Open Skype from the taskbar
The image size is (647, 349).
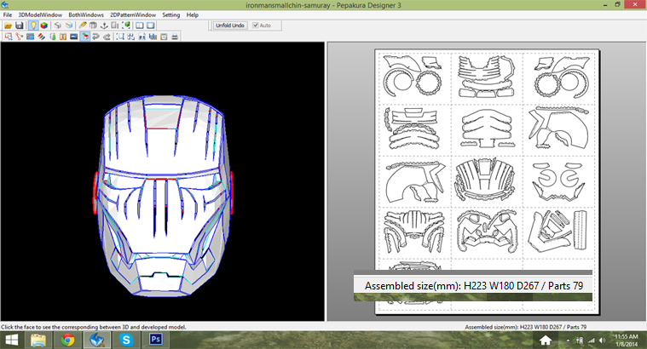[126, 340]
